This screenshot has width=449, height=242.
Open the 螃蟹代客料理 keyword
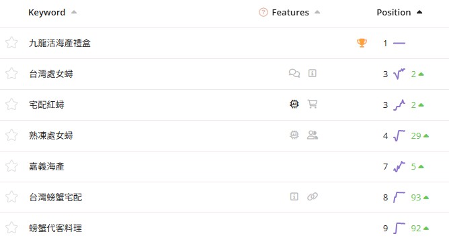click(56, 228)
